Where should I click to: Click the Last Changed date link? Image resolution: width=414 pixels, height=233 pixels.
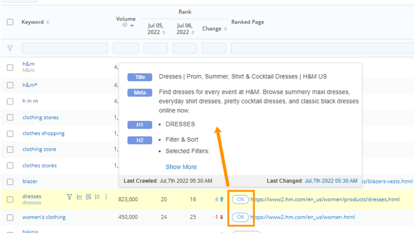click(x=331, y=181)
